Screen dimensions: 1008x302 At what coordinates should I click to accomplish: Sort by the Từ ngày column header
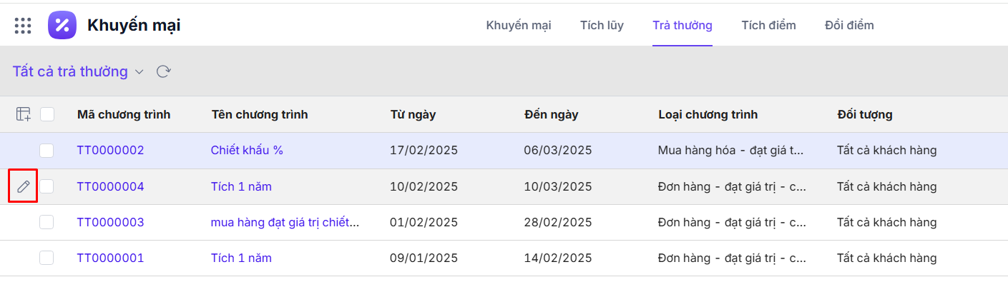tap(413, 114)
